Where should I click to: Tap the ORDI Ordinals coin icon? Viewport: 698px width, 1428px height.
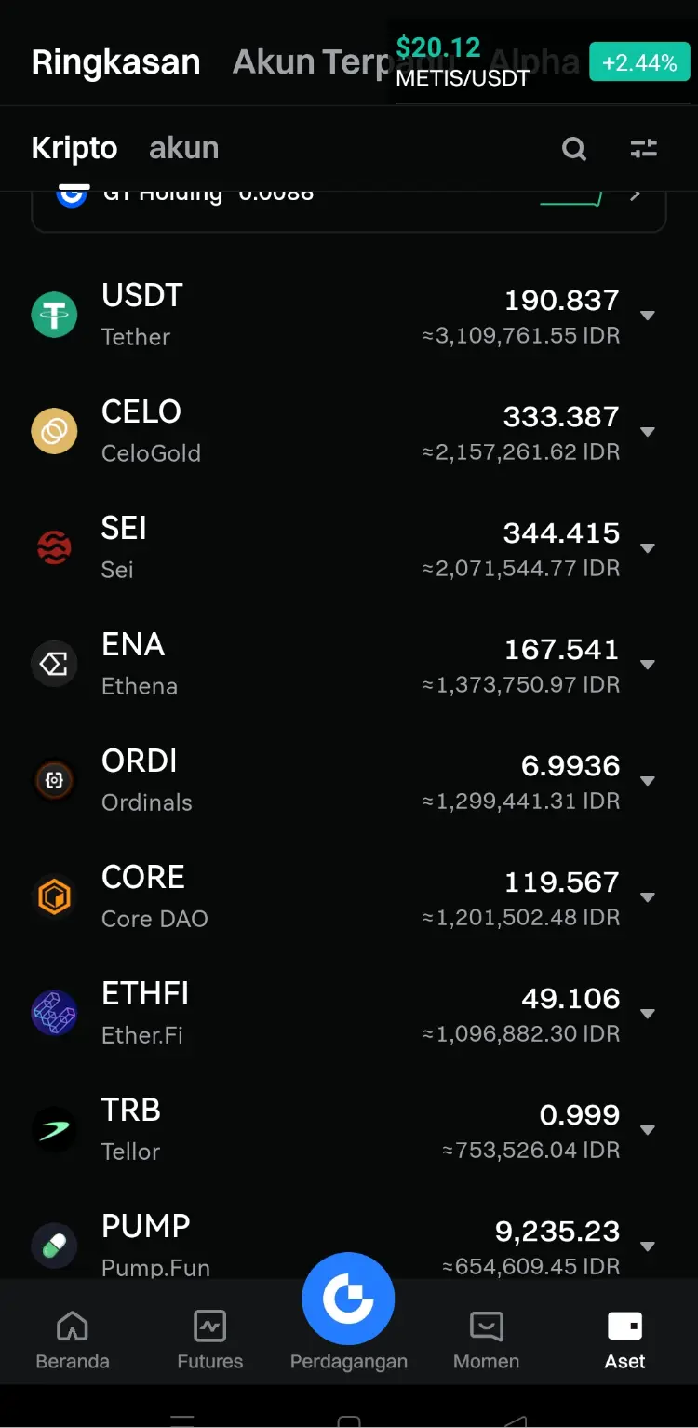point(54,780)
